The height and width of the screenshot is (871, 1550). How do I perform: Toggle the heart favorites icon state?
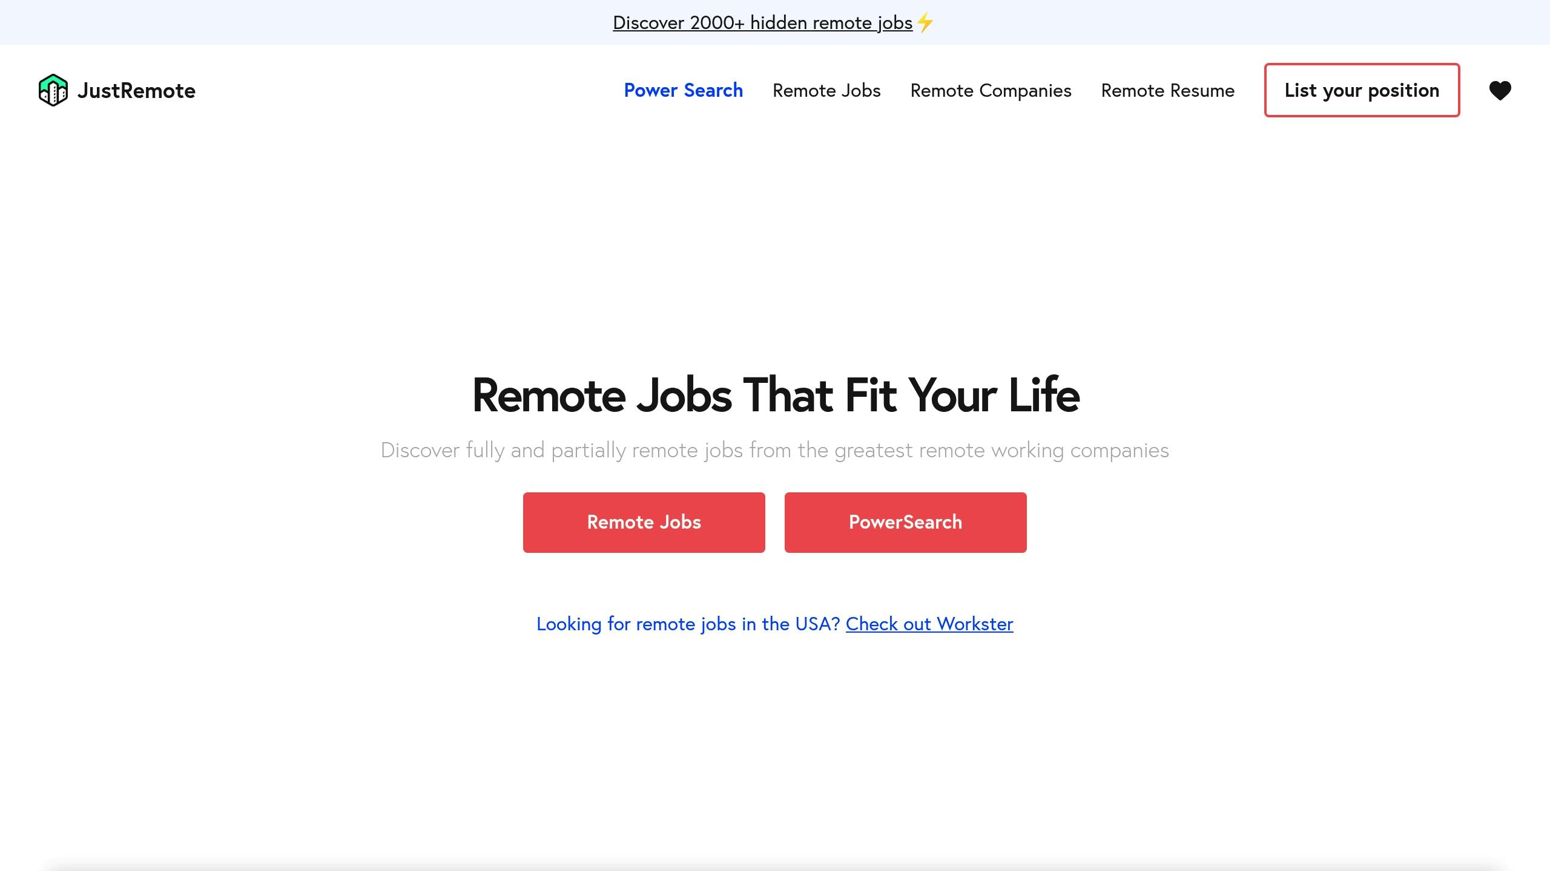1501,90
